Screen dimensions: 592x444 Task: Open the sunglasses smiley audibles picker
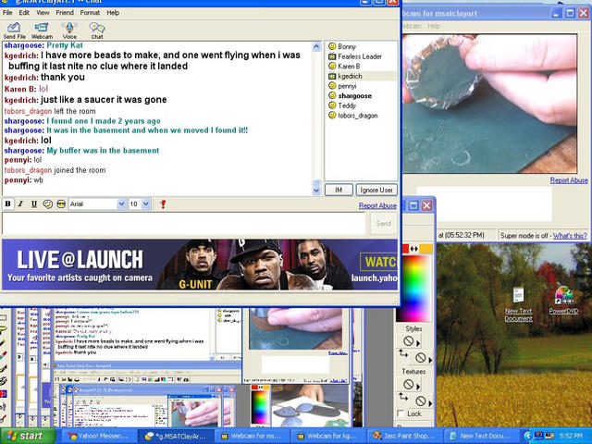coord(61,204)
